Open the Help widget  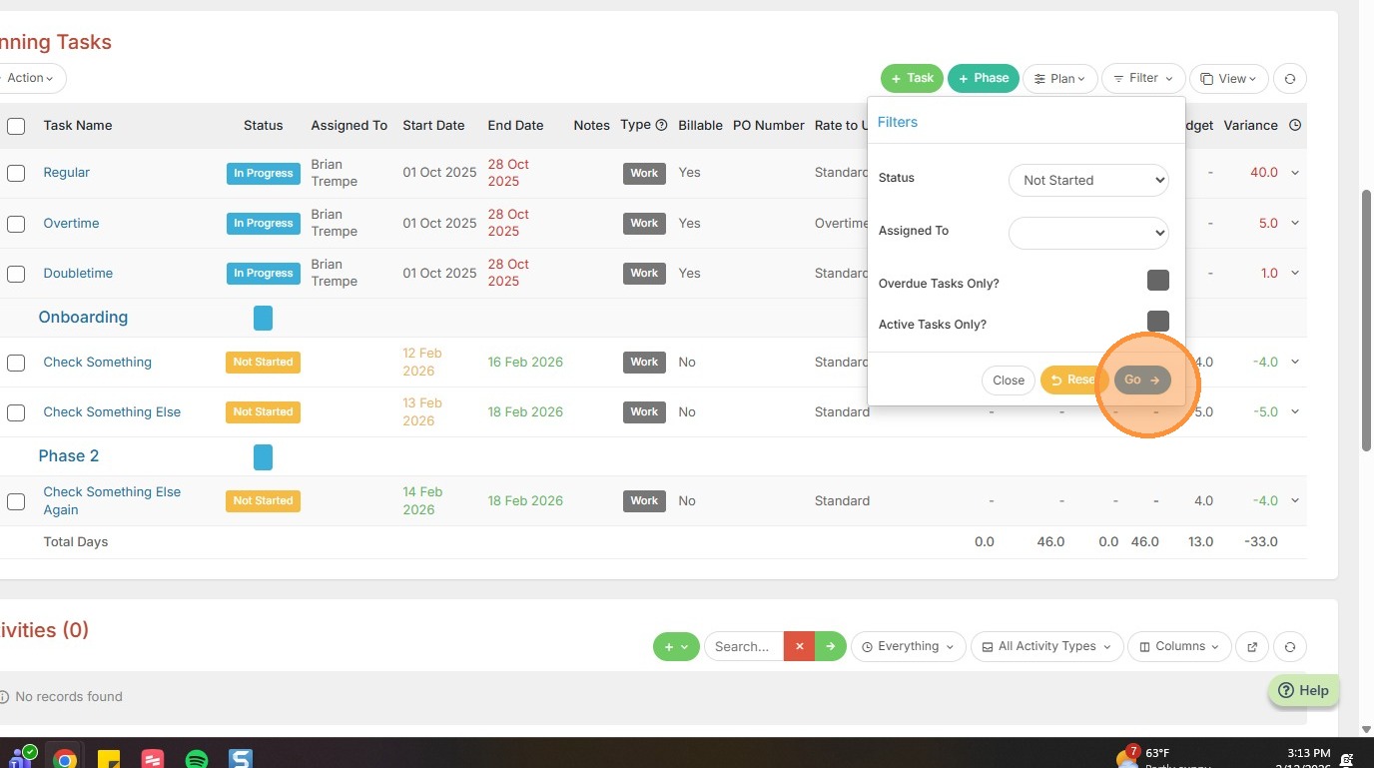pos(1304,690)
